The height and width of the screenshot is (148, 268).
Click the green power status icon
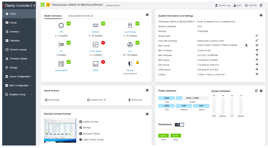[43, 5]
